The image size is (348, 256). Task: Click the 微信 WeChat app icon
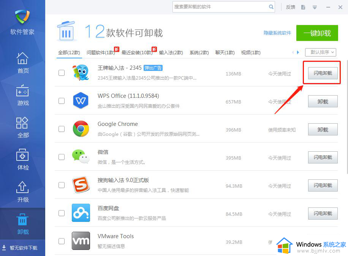(x=81, y=157)
